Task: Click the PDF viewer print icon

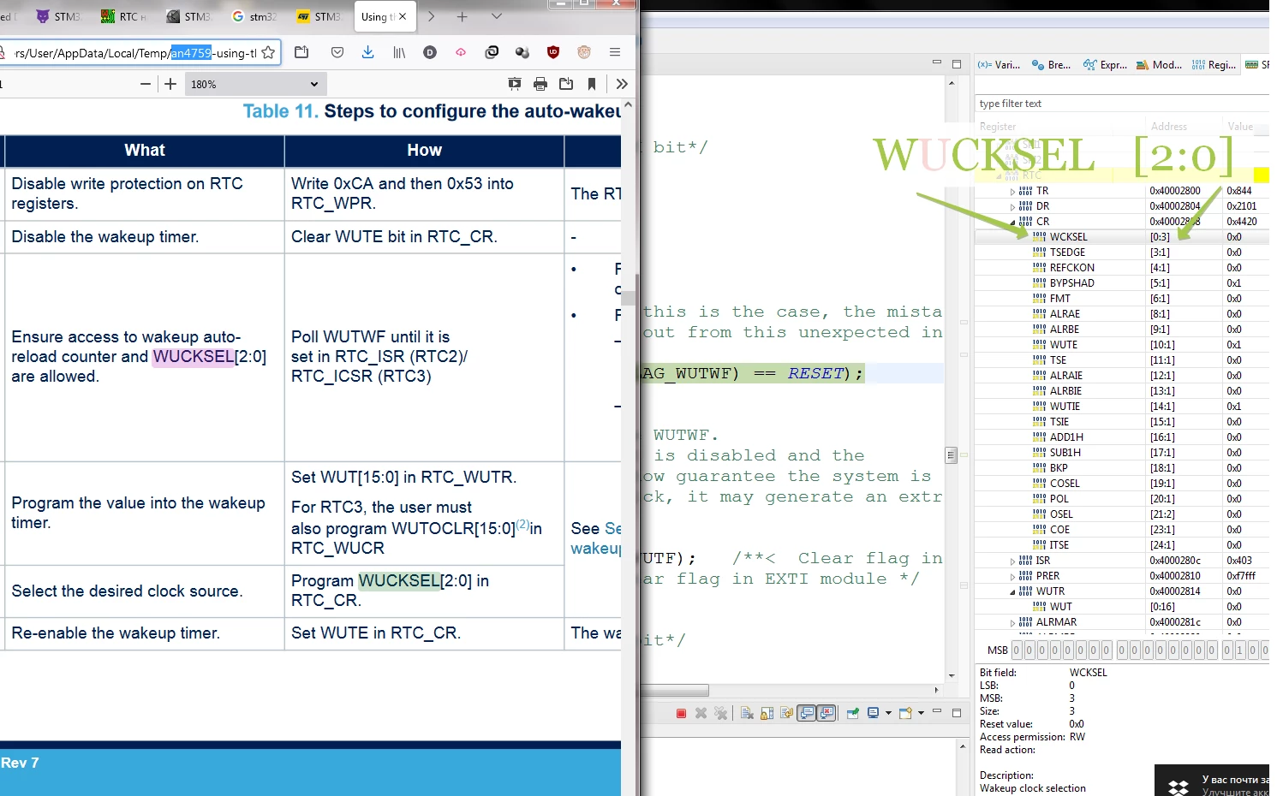Action: coord(540,84)
